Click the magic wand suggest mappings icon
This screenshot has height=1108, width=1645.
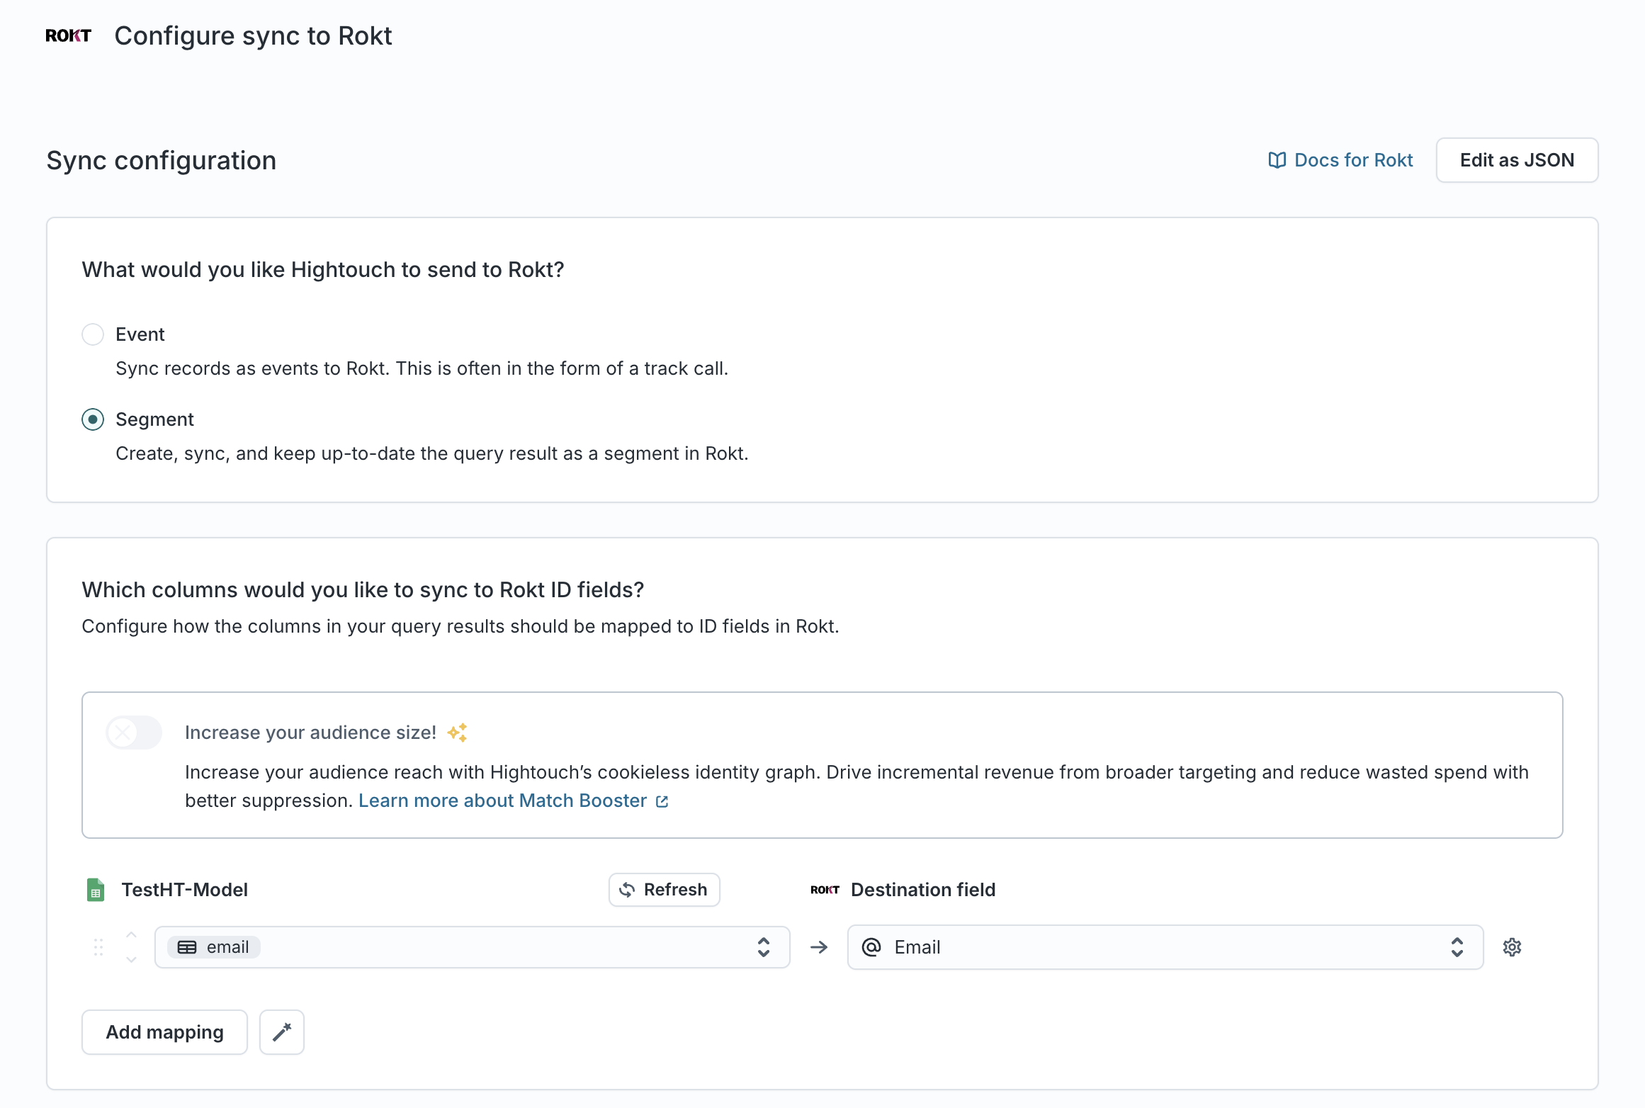tap(281, 1032)
